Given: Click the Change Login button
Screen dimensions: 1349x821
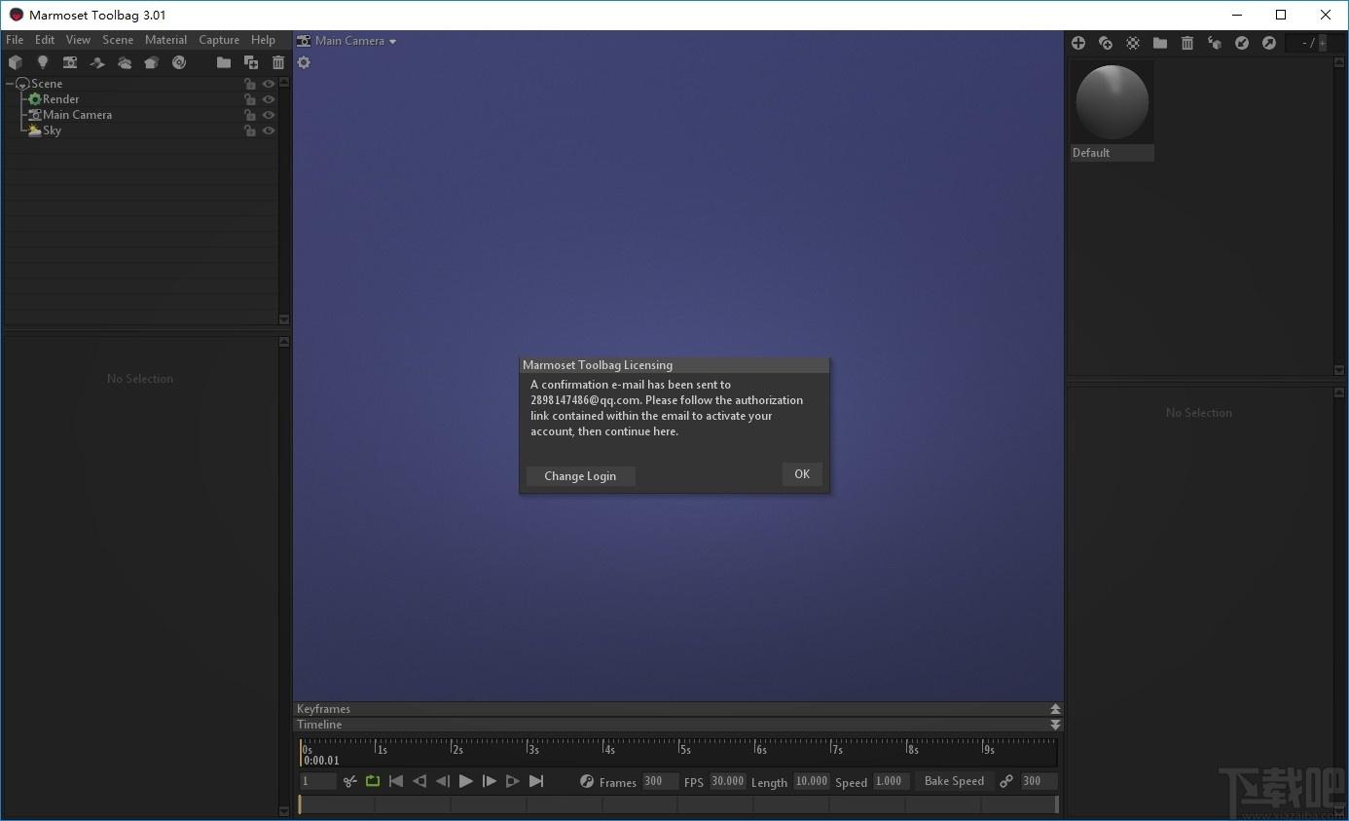Looking at the screenshot, I should point(580,476).
